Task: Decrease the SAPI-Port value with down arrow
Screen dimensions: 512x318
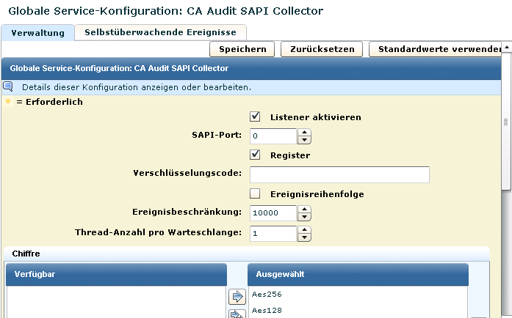Action: [x=305, y=140]
